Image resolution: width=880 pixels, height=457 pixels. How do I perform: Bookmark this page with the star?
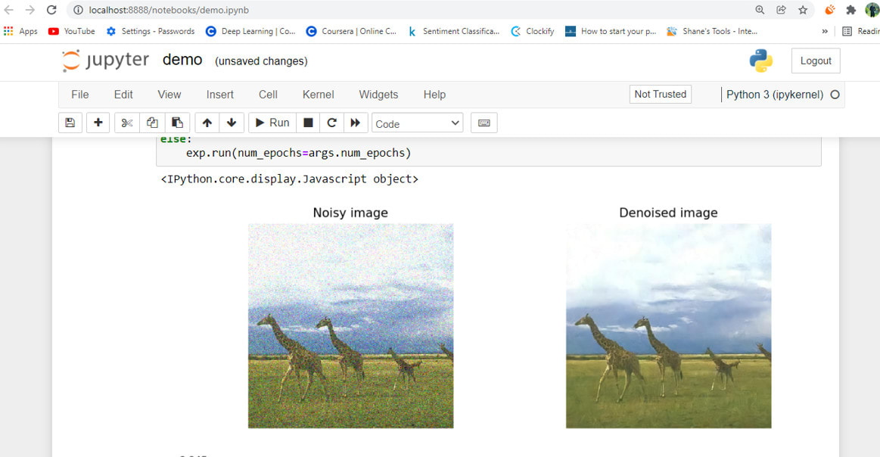tap(803, 10)
